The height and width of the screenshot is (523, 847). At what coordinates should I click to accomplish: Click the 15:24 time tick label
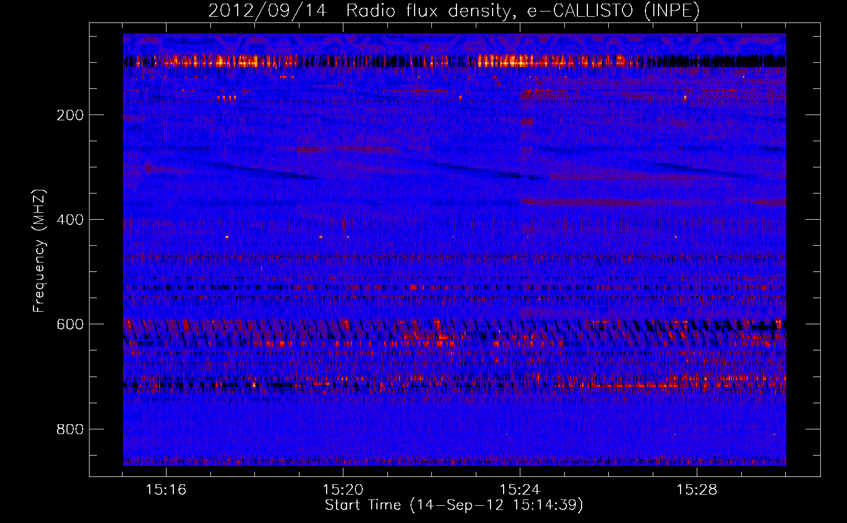(x=520, y=490)
